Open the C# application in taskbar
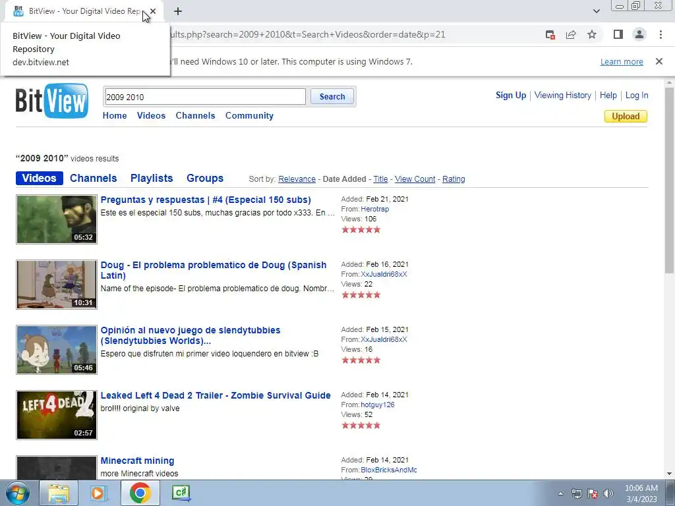675x506 pixels. coord(181,493)
